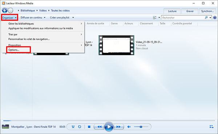
Task: Click the breadcrumb arrow before Bibliothèque
Action: (19, 11)
